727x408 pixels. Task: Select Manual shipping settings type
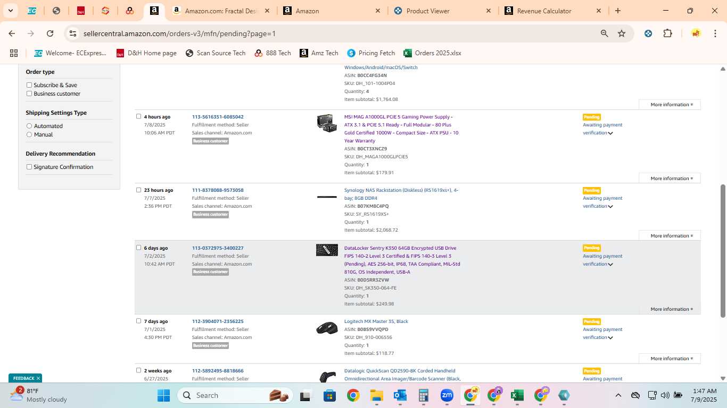(x=29, y=134)
